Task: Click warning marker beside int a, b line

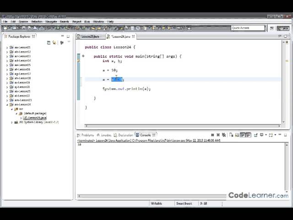Action: click(x=78, y=60)
